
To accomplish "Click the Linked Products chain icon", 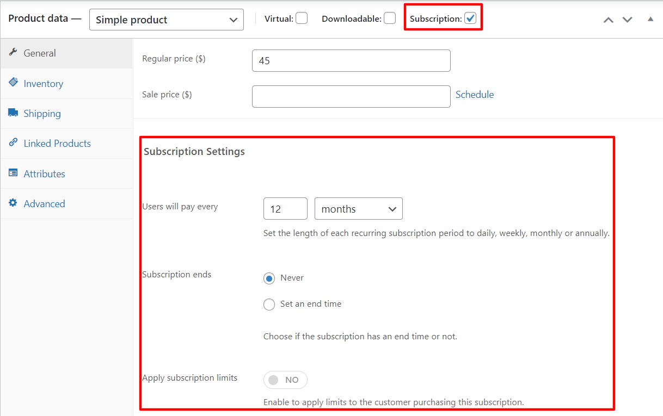I will click(13, 143).
